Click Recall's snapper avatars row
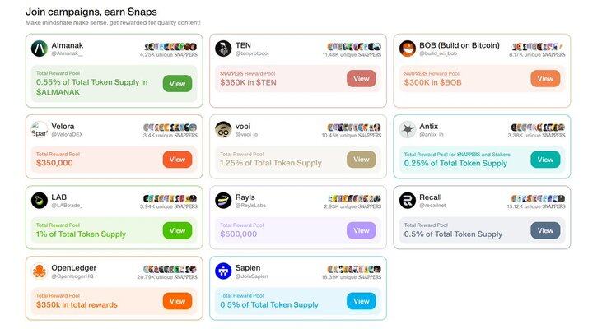This screenshot has width=602, height=329. (x=538, y=198)
